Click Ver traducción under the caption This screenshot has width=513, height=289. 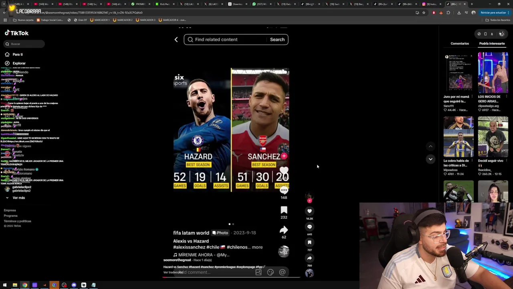point(173,272)
